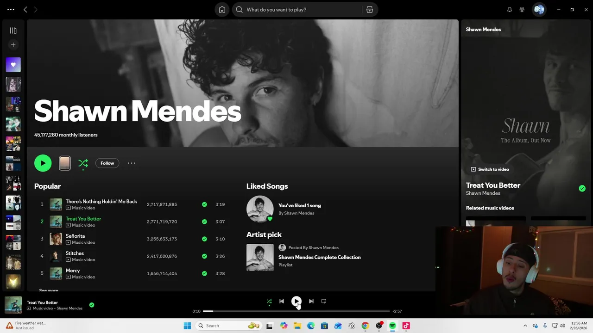Click the now-playing cover art in bottom bar
This screenshot has height=333, width=593.
(x=13, y=305)
